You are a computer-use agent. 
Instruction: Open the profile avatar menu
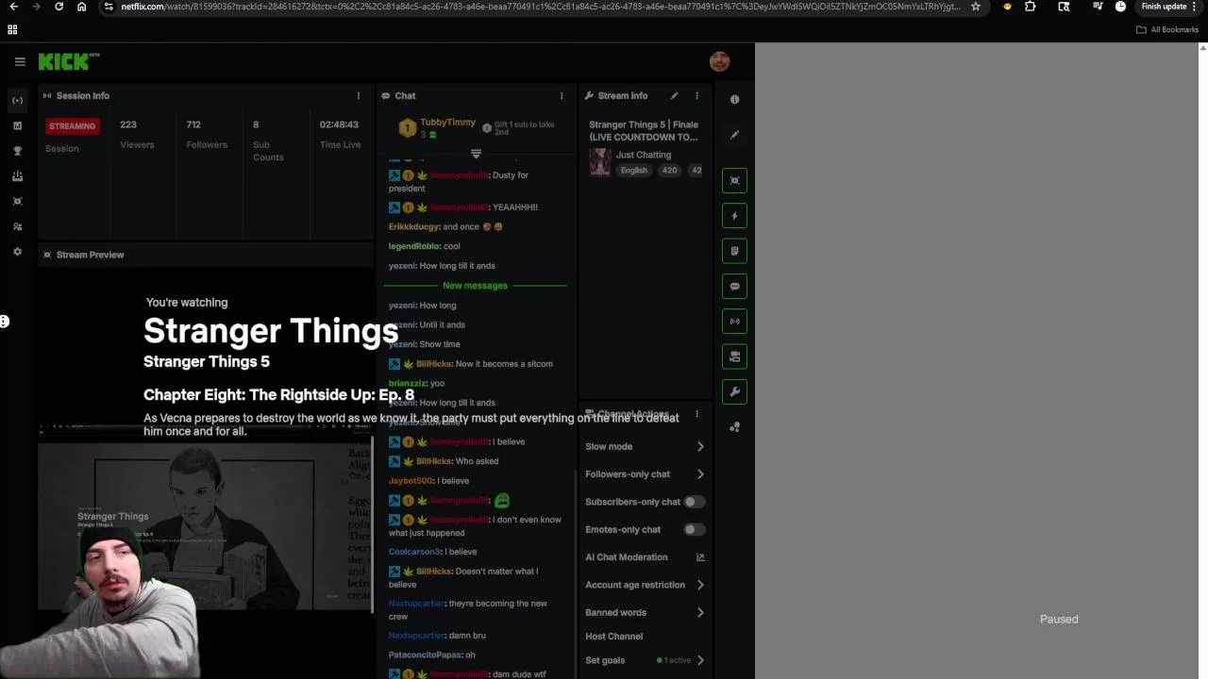click(x=719, y=61)
